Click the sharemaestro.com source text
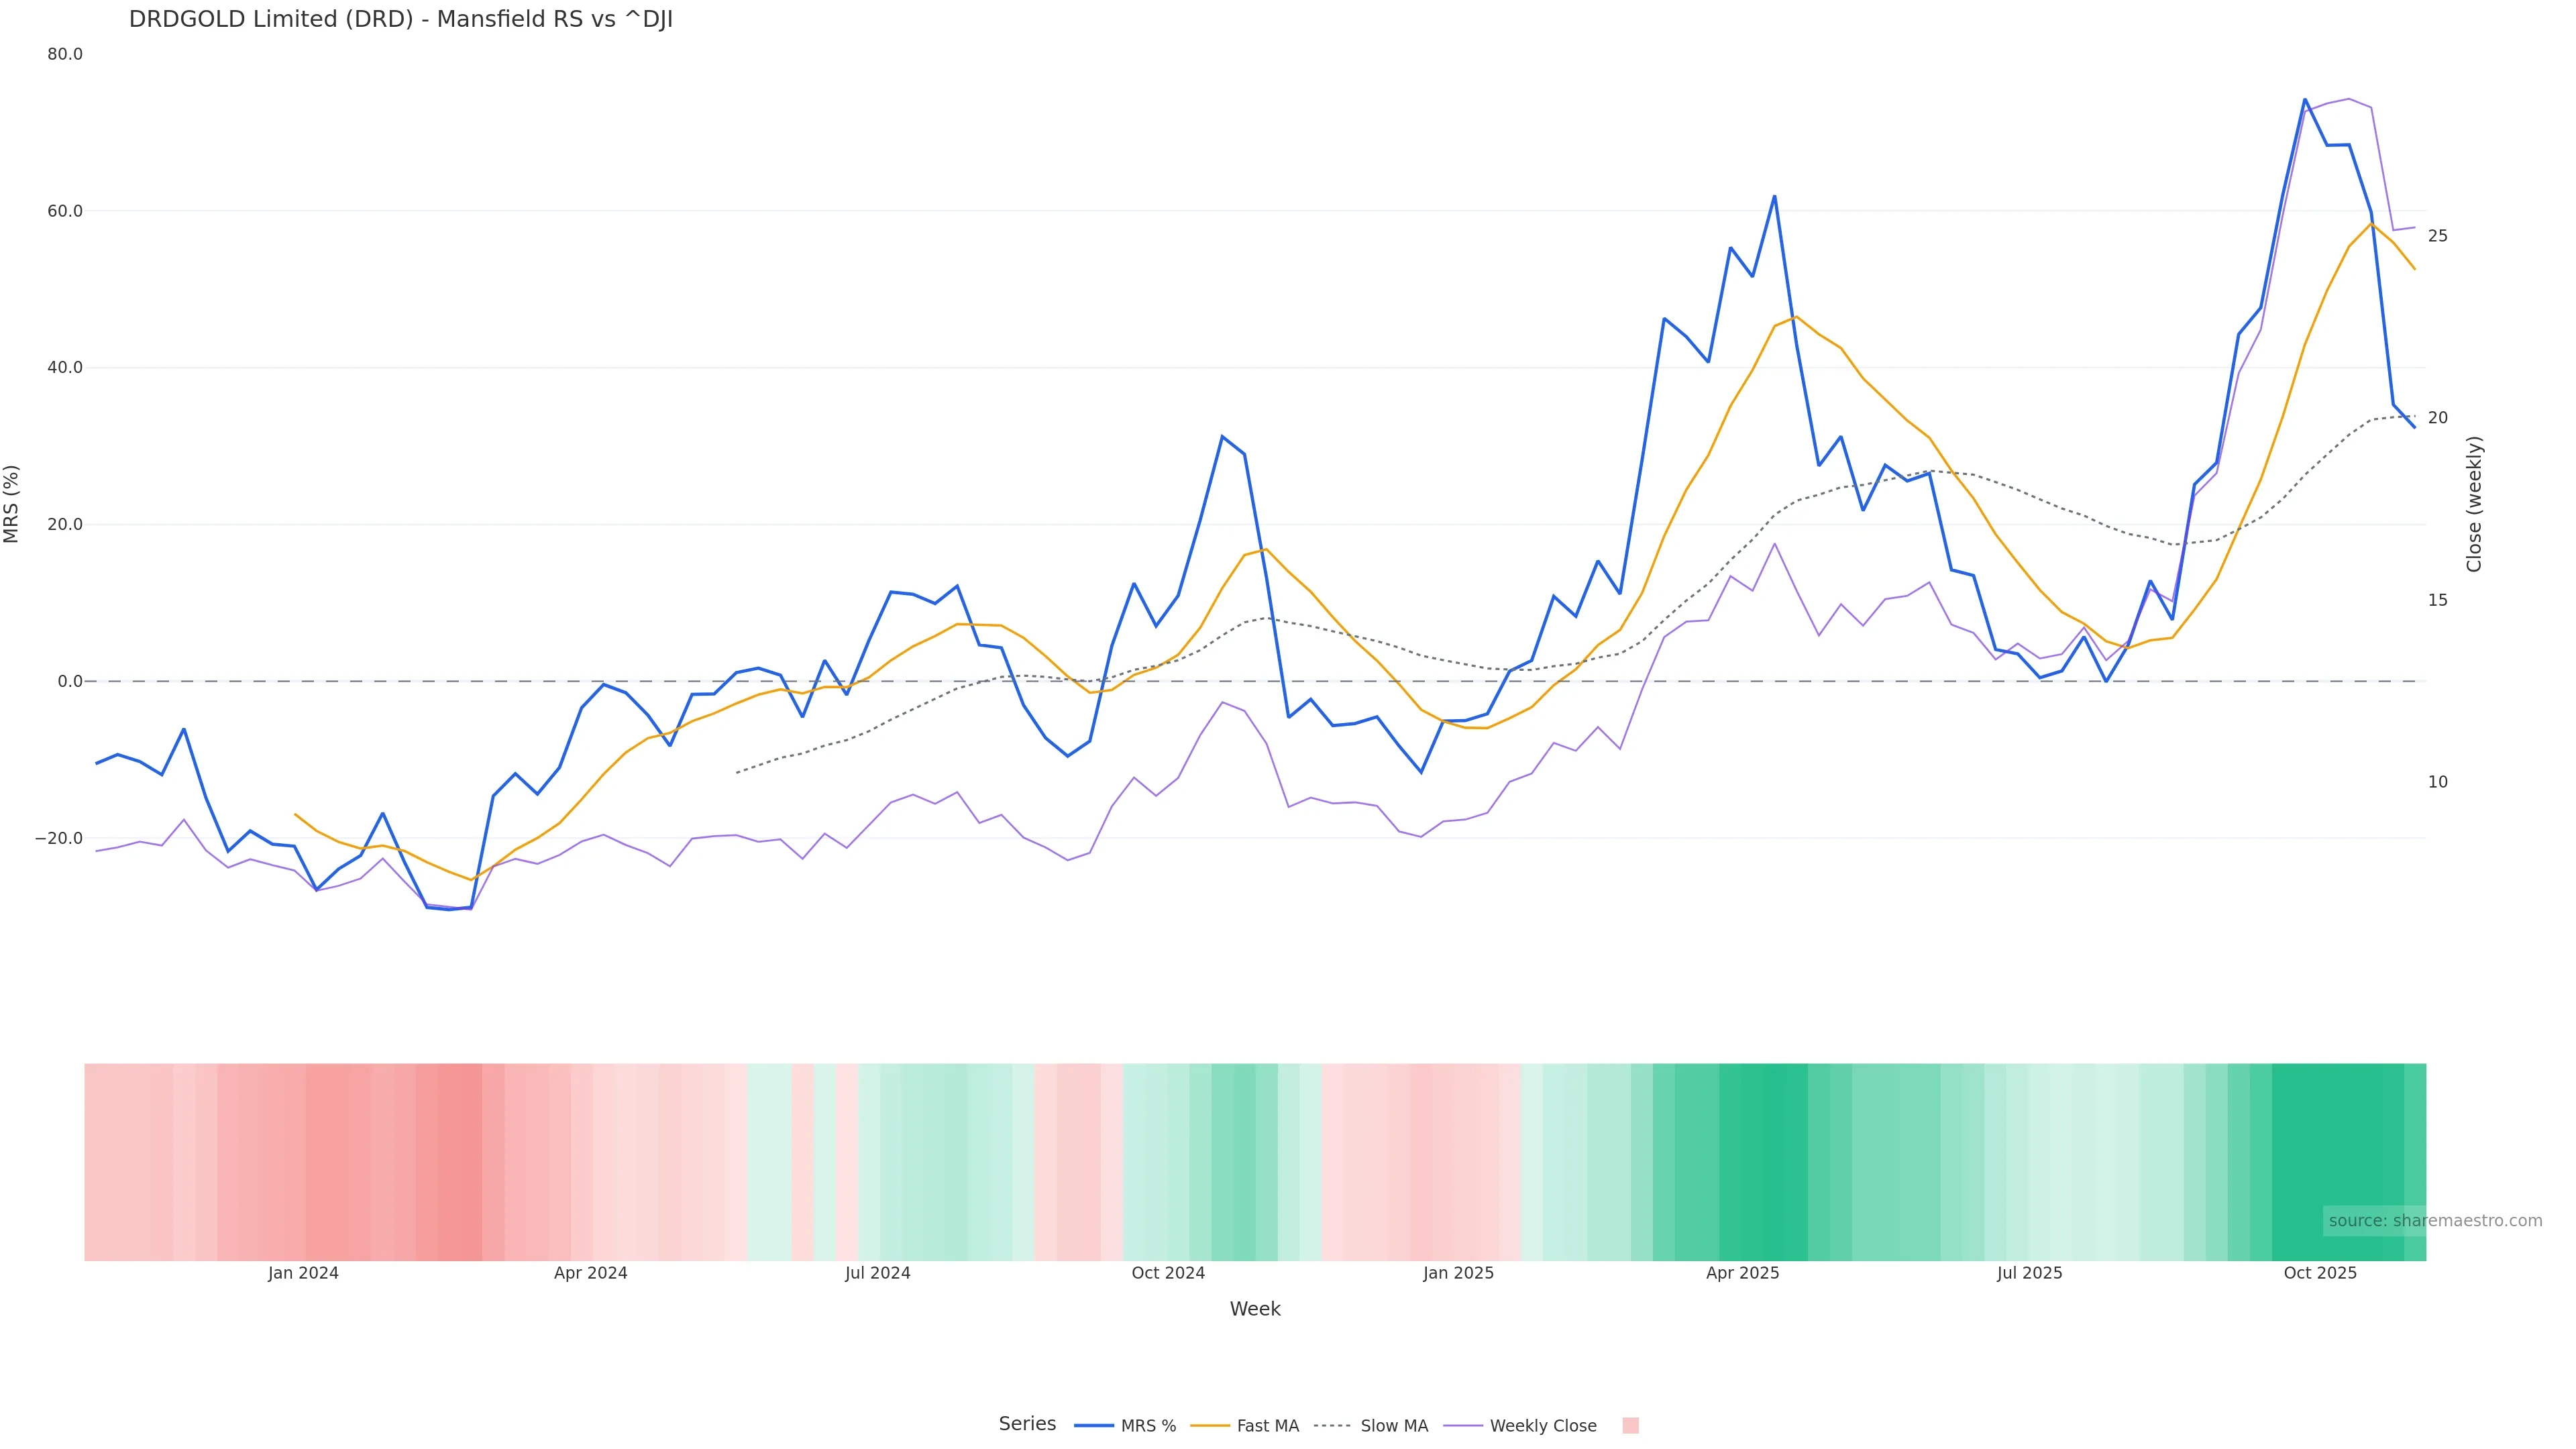The width and height of the screenshot is (2576, 1449). coord(2434,1221)
